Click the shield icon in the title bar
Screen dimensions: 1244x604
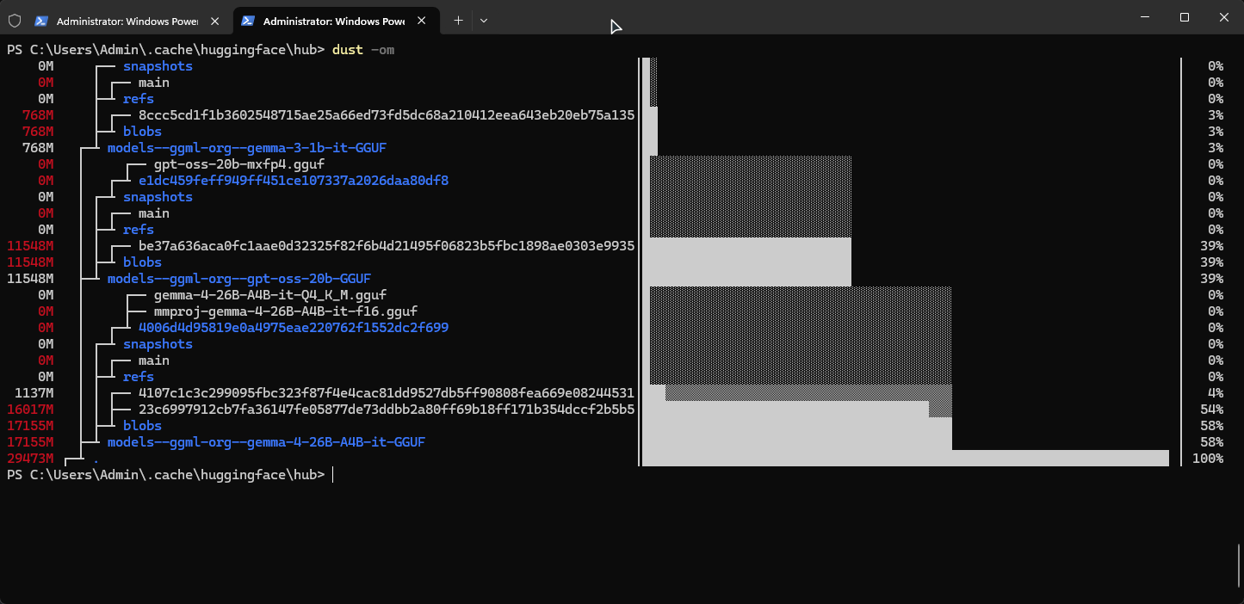14,21
